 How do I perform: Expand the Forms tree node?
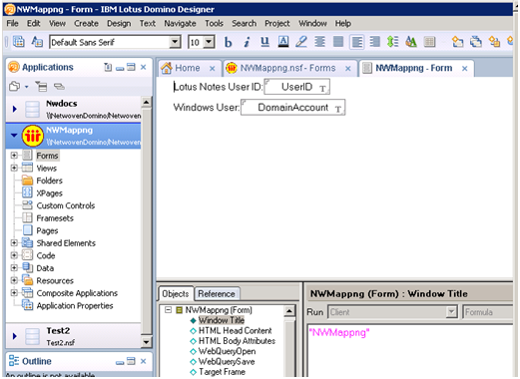(14, 156)
